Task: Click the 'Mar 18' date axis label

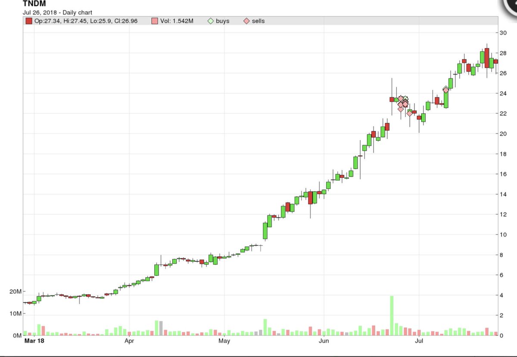Action: tap(34, 341)
